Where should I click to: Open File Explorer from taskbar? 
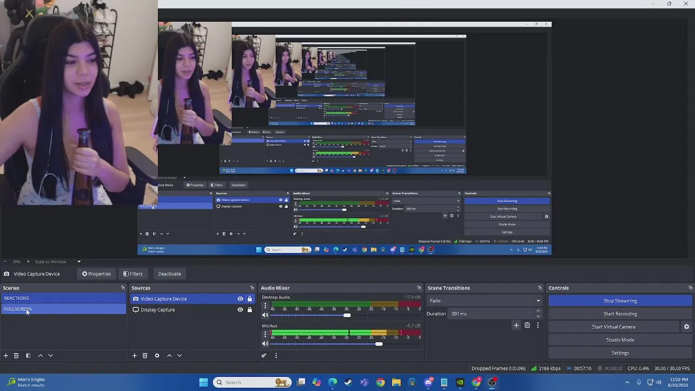(396, 382)
